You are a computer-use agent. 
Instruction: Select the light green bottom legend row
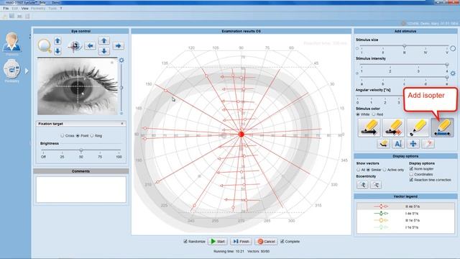pos(405,227)
